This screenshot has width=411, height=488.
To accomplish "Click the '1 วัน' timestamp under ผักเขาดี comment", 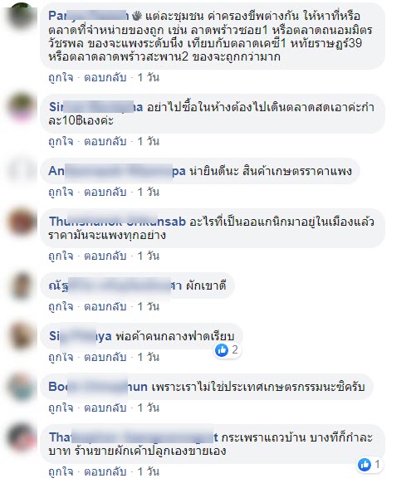I will 149,306.
